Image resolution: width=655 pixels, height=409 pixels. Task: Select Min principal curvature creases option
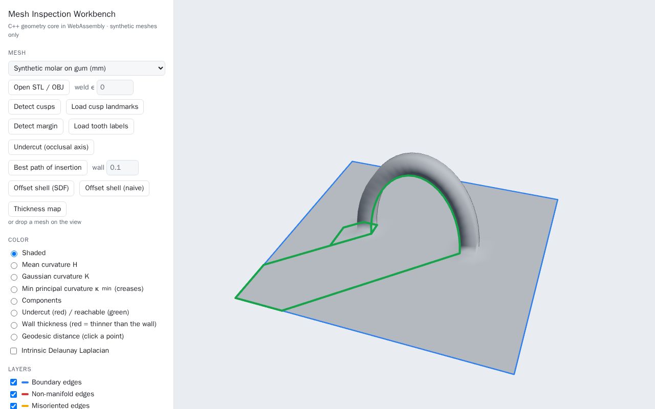point(14,289)
